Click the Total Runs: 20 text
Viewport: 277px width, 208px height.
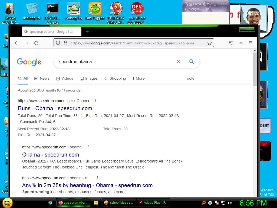[115, 129]
